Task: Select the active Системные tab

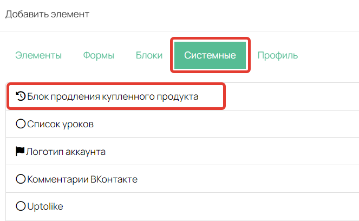Action: [210, 55]
